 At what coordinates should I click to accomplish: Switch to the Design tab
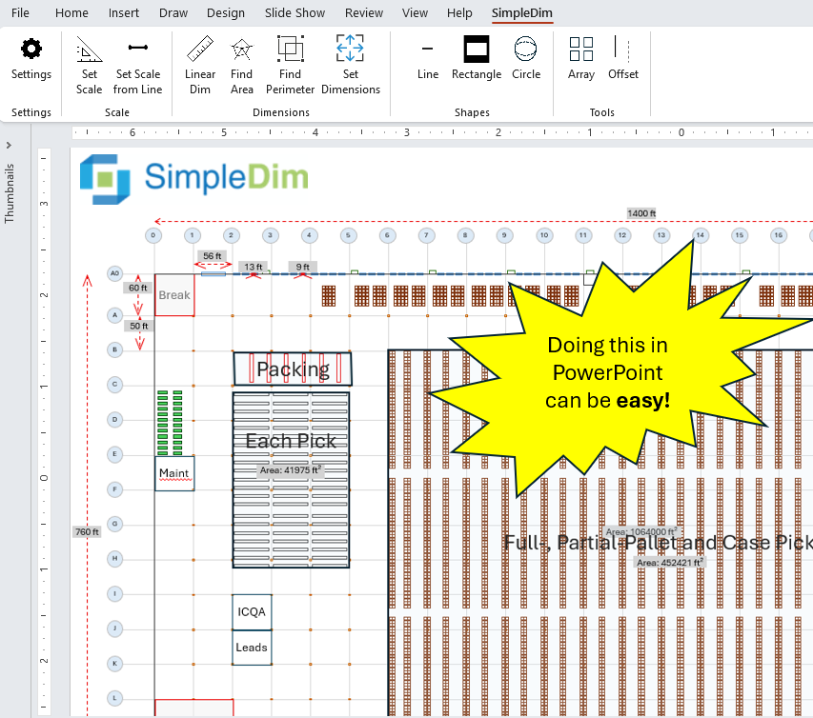226,13
